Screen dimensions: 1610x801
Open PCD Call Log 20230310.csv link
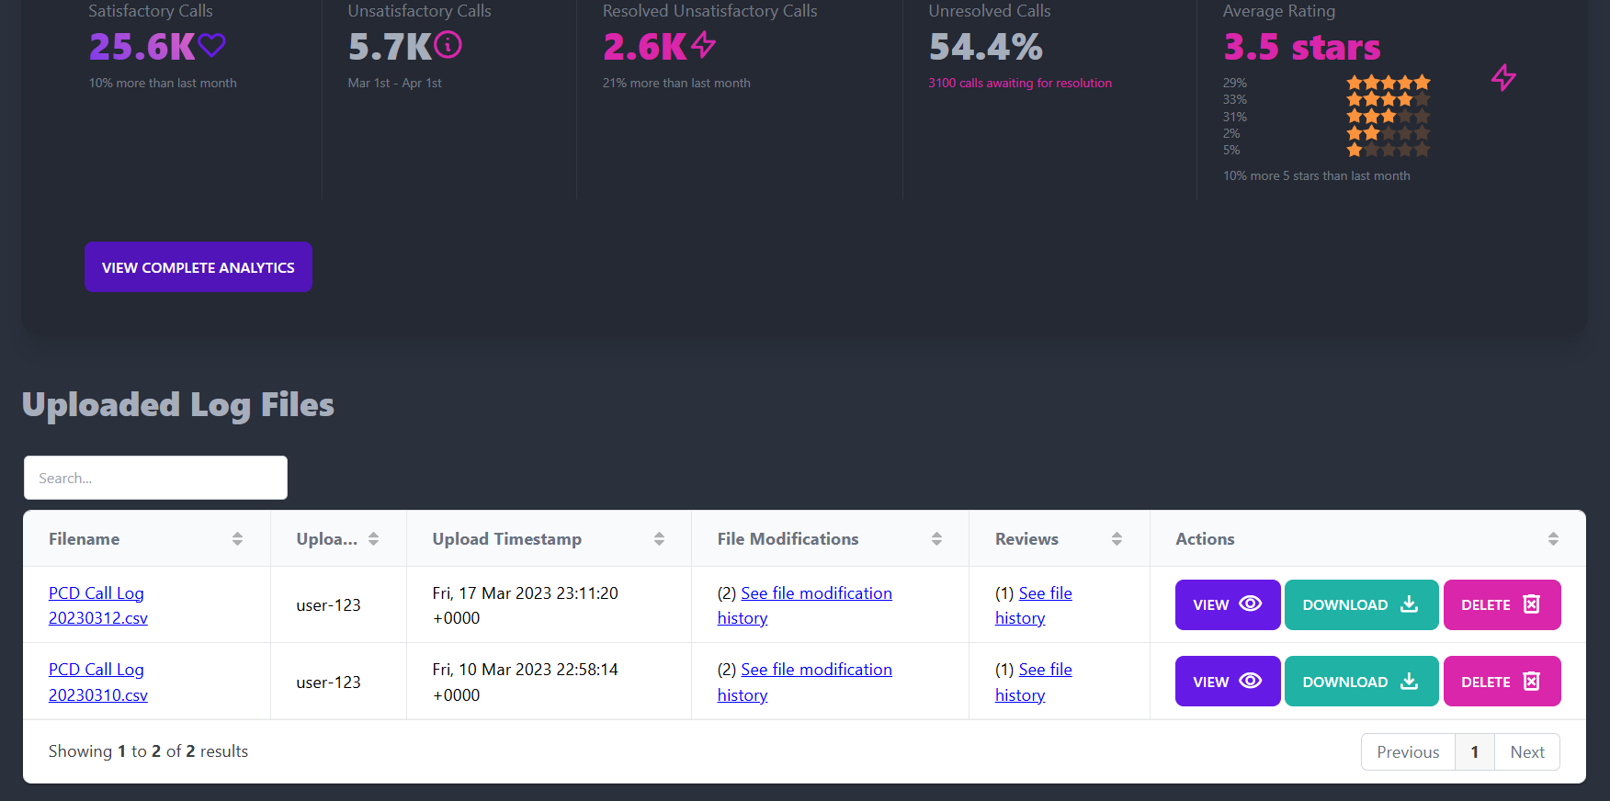pyautogui.click(x=97, y=683)
